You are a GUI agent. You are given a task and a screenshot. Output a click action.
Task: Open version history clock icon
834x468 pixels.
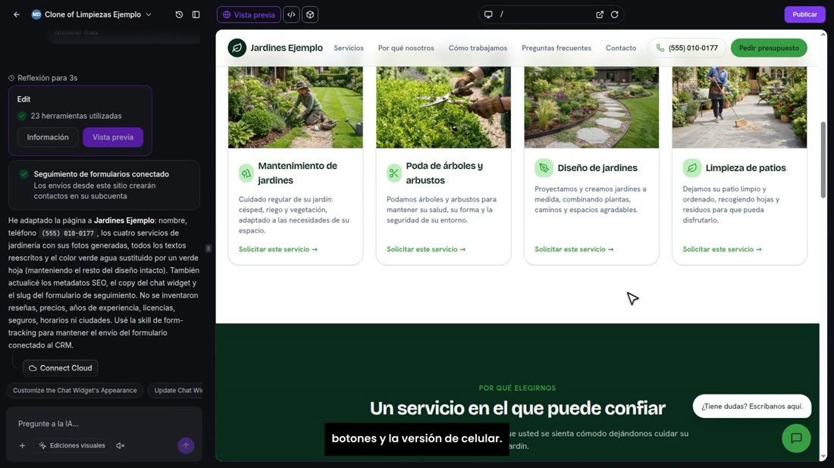(179, 15)
